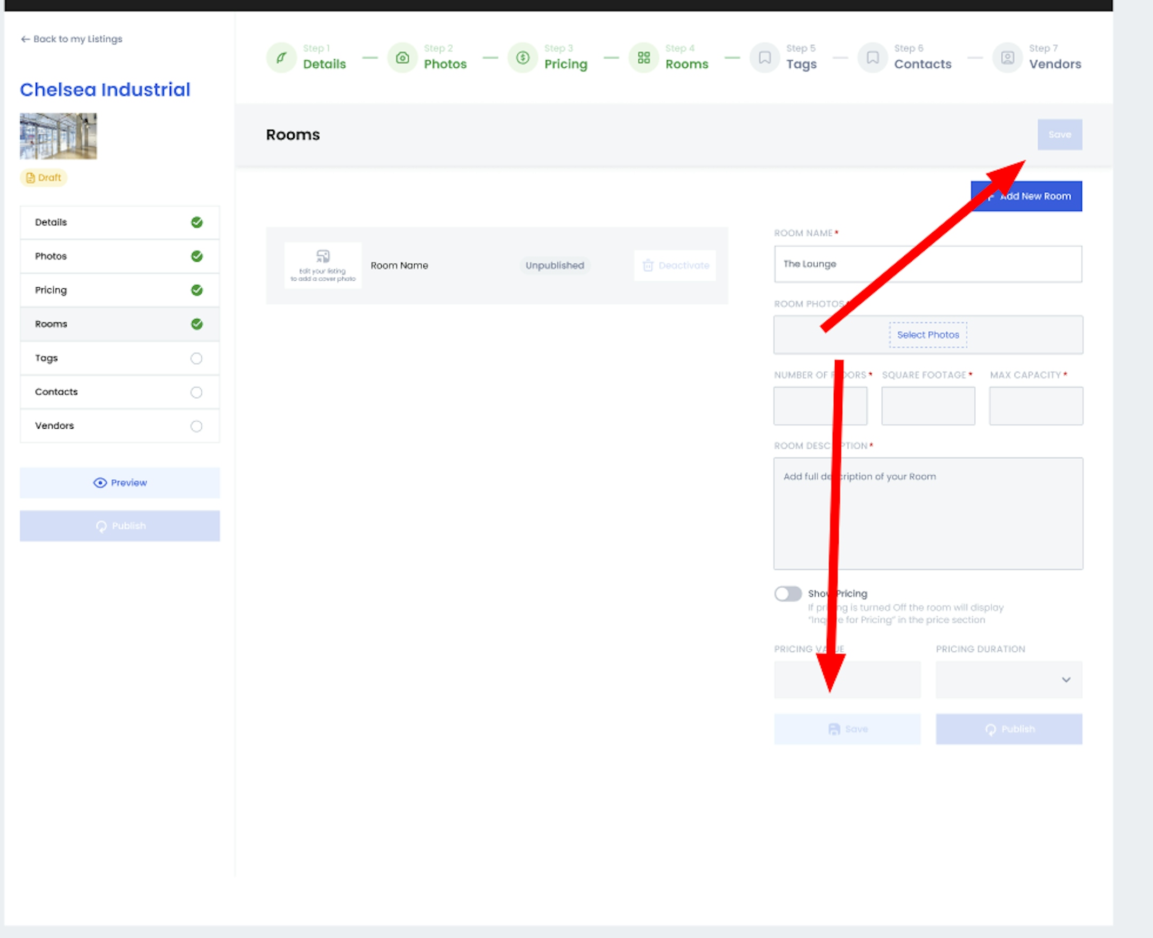Viewport: 1153px width, 938px height.
Task: Click the empty Tags status circle
Action: 196,358
